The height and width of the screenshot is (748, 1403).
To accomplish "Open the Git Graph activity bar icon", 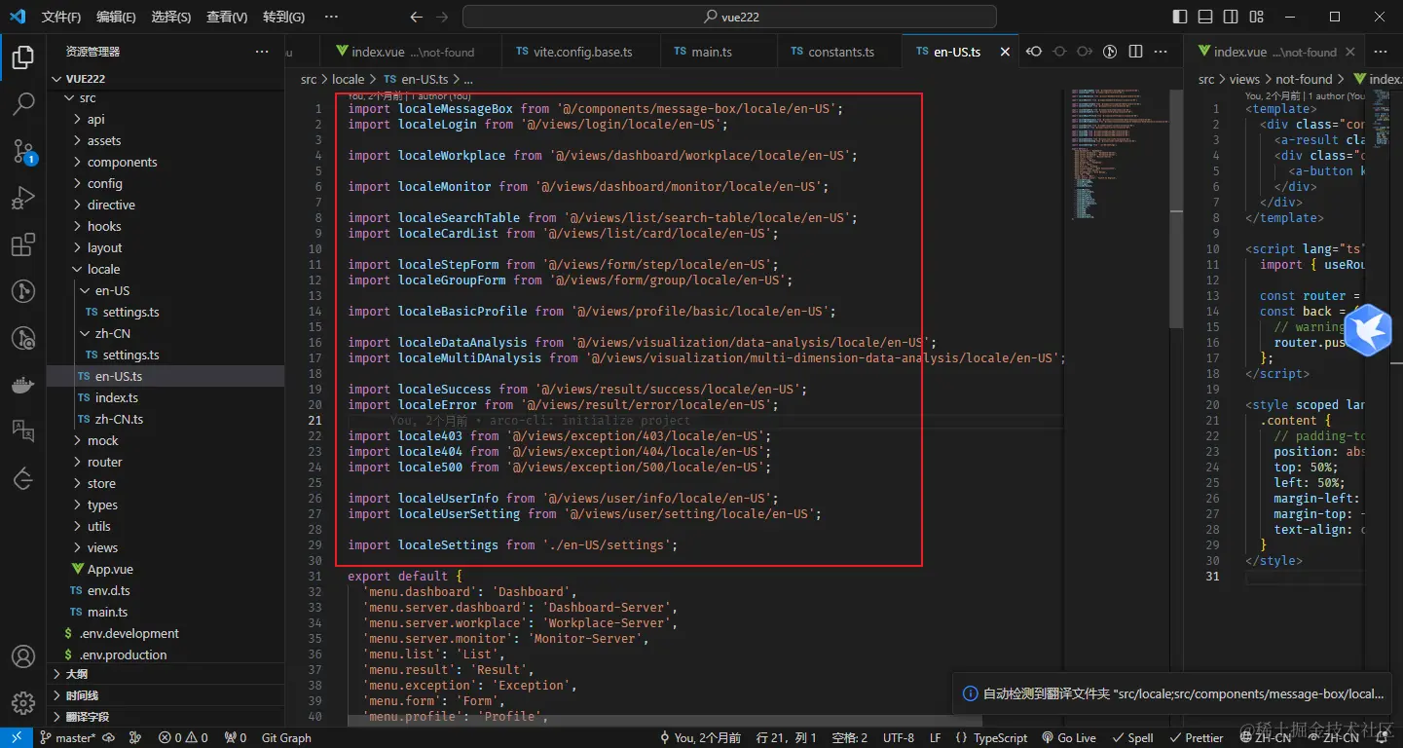I will tap(23, 291).
